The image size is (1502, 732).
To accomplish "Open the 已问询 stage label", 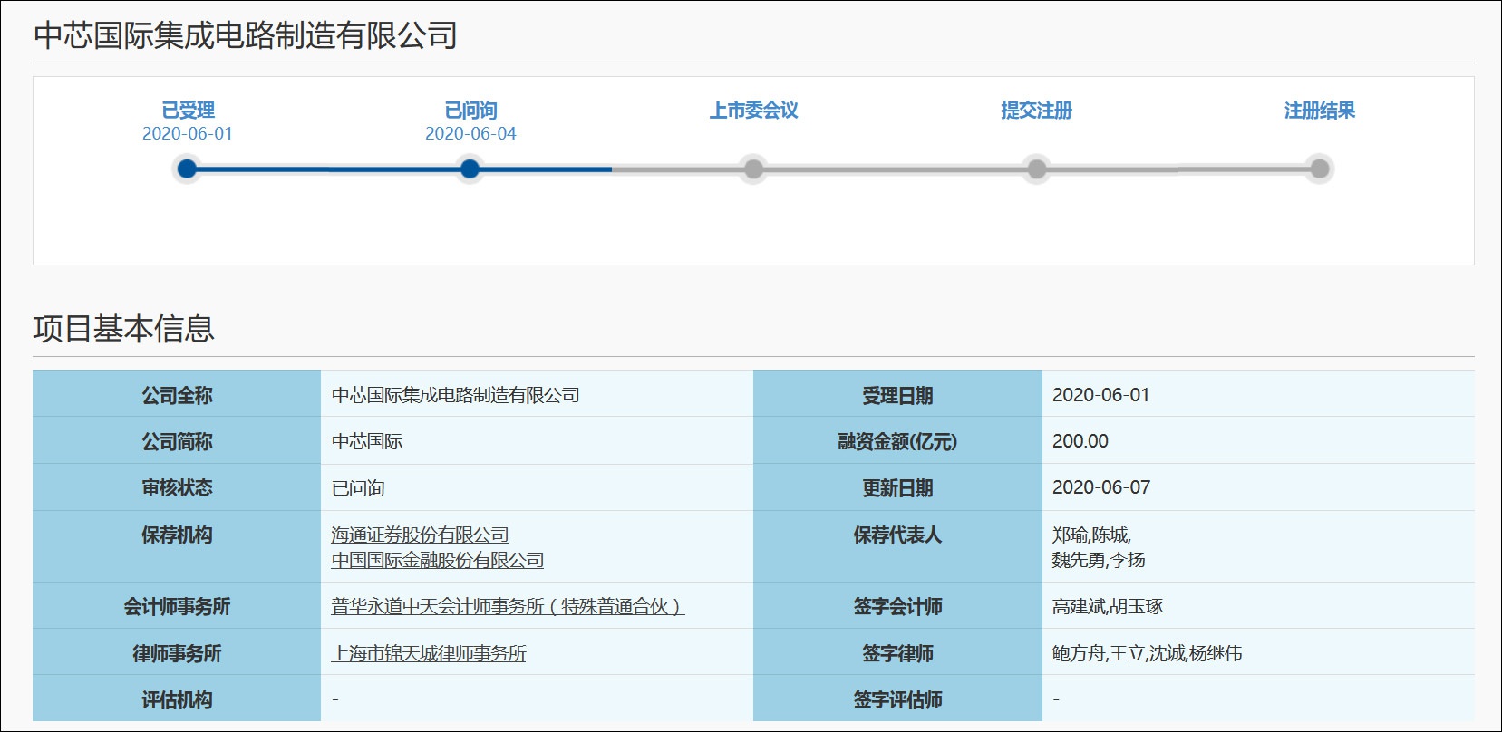I will tap(470, 111).
